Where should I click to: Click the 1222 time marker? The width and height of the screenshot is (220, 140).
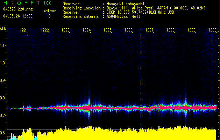click(45, 30)
